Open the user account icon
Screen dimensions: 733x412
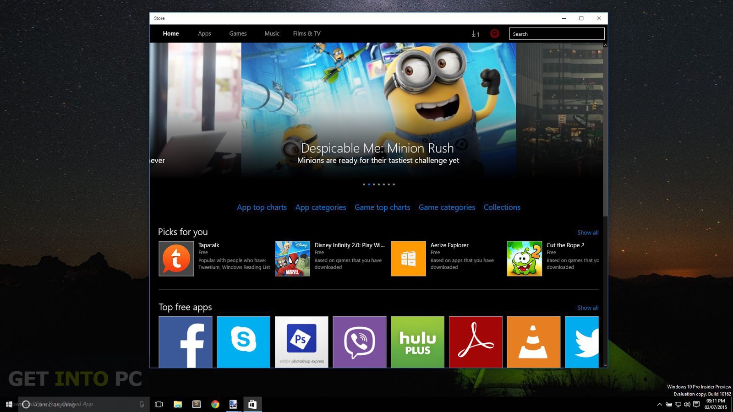[x=495, y=33]
